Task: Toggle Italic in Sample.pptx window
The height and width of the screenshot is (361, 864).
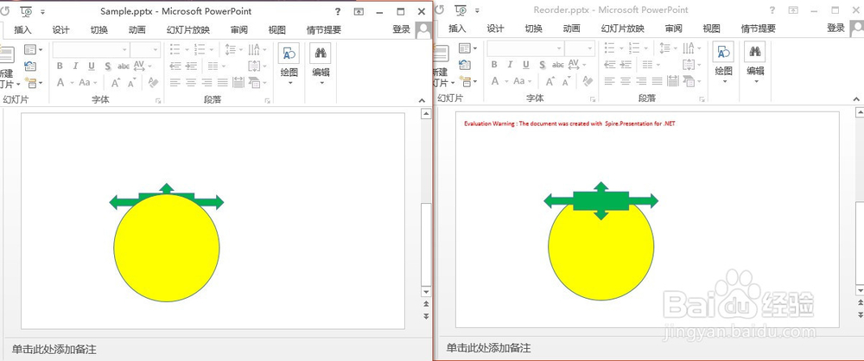Action: [x=75, y=66]
